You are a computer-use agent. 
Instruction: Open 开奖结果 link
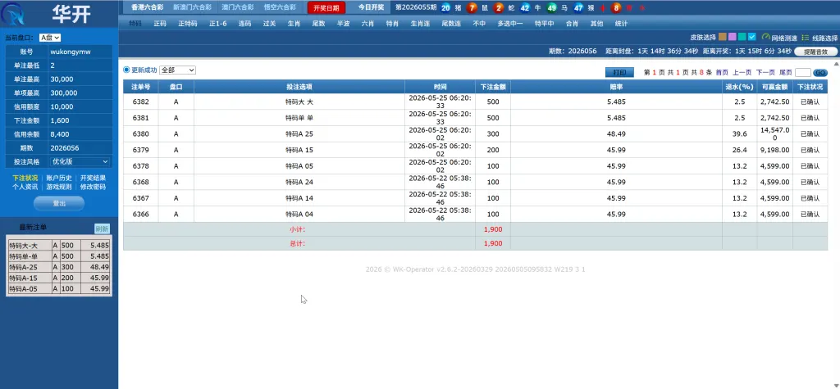coord(93,179)
